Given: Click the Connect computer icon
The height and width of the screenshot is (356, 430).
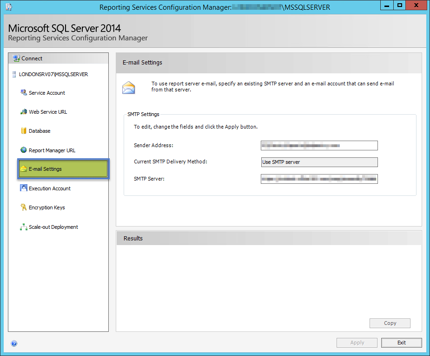Looking at the screenshot, I should (16, 58).
